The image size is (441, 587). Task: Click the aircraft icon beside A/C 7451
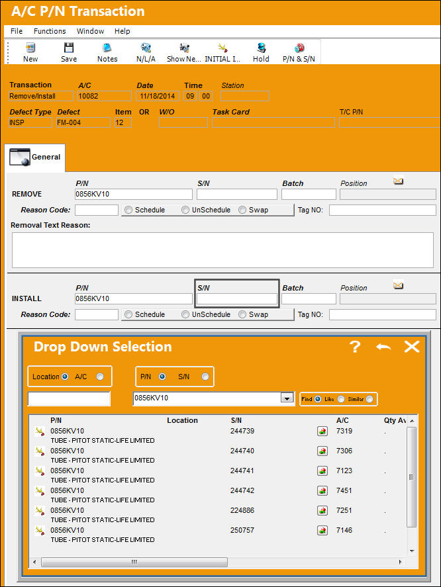pyautogui.click(x=322, y=491)
